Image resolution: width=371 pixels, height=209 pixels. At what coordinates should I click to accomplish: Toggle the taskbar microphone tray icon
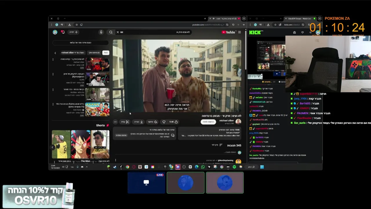pyautogui.click(x=77, y=167)
